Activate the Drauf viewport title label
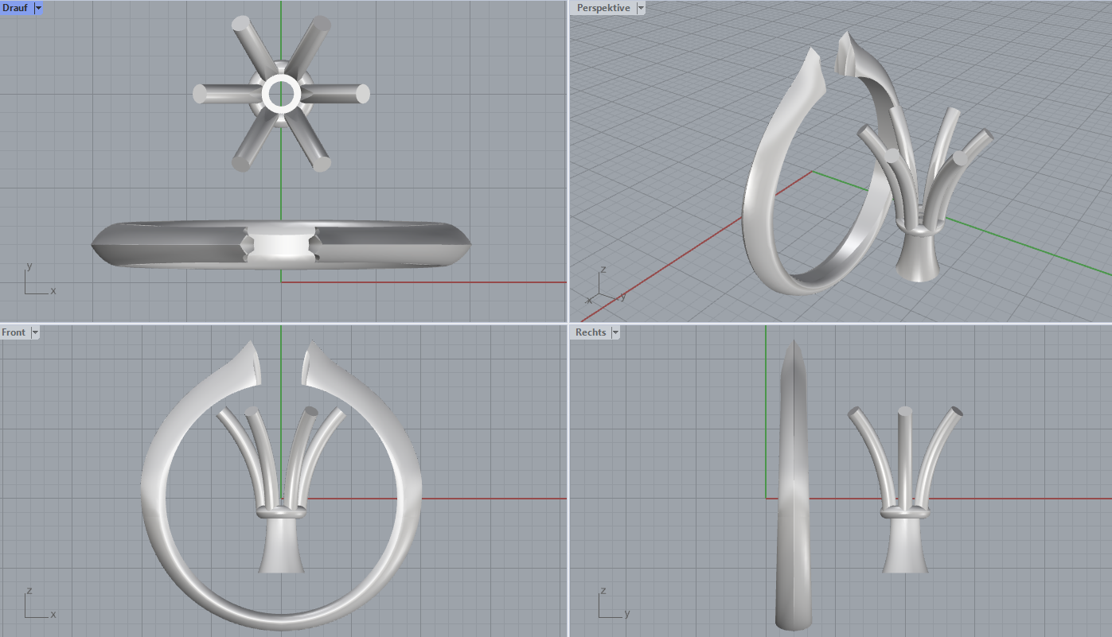 click(16, 8)
